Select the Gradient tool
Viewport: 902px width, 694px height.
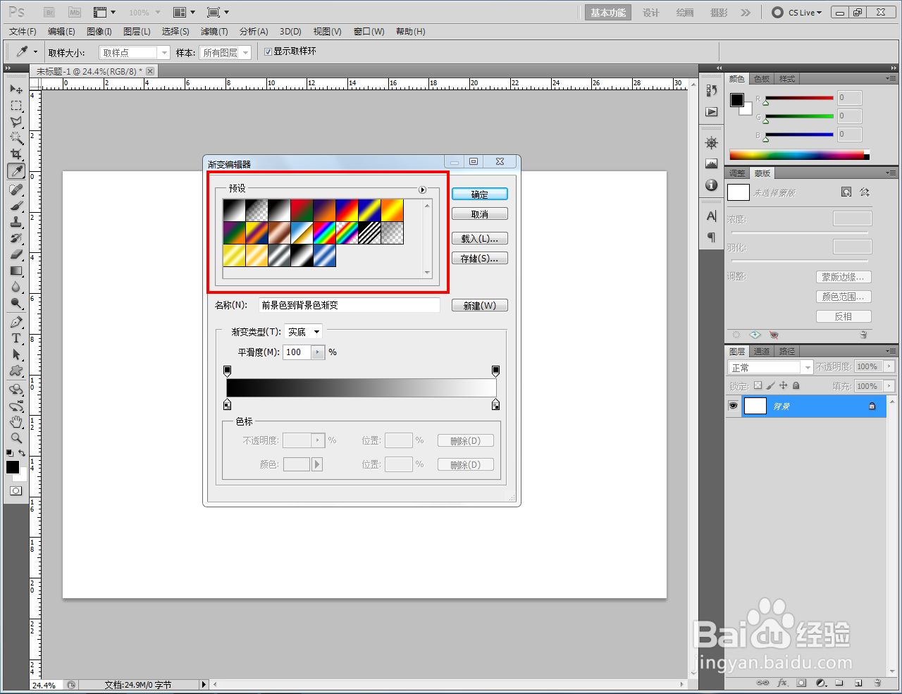point(16,271)
